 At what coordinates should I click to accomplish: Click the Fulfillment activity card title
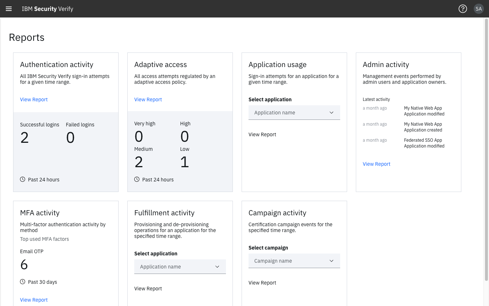point(164,213)
